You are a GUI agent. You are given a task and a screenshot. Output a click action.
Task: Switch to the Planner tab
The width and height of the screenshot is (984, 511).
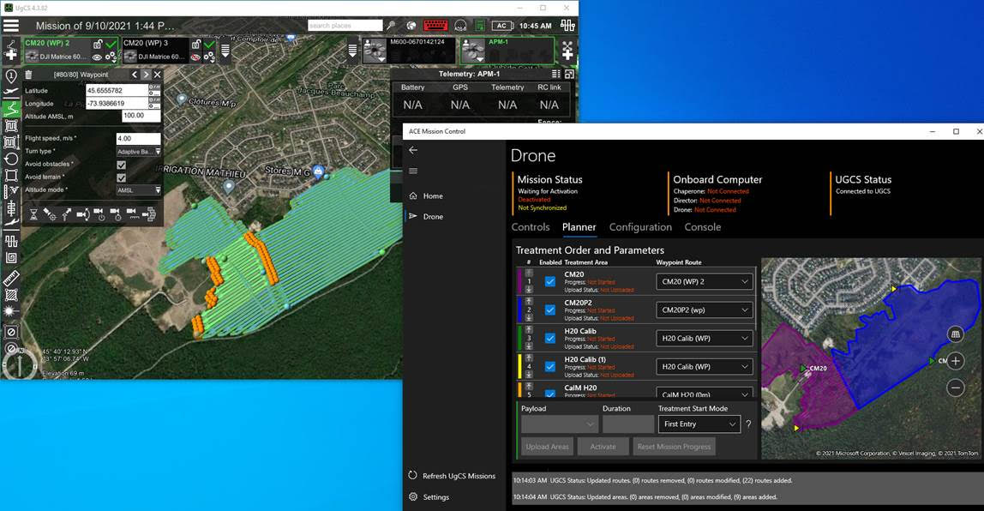579,227
